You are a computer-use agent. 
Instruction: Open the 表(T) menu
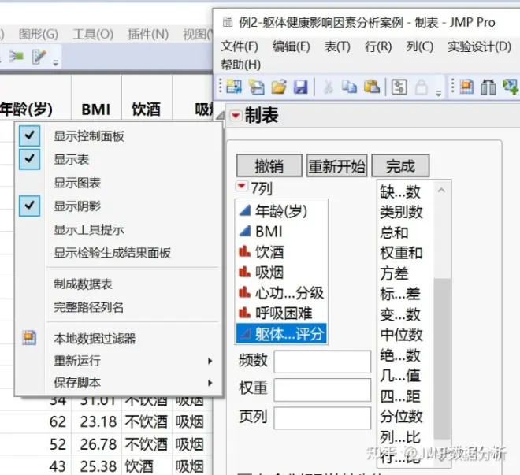pyautogui.click(x=337, y=46)
